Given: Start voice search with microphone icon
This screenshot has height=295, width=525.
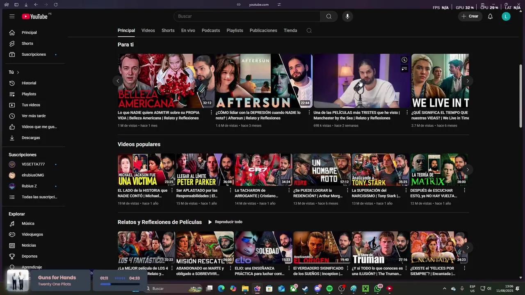Looking at the screenshot, I should 347,16.
